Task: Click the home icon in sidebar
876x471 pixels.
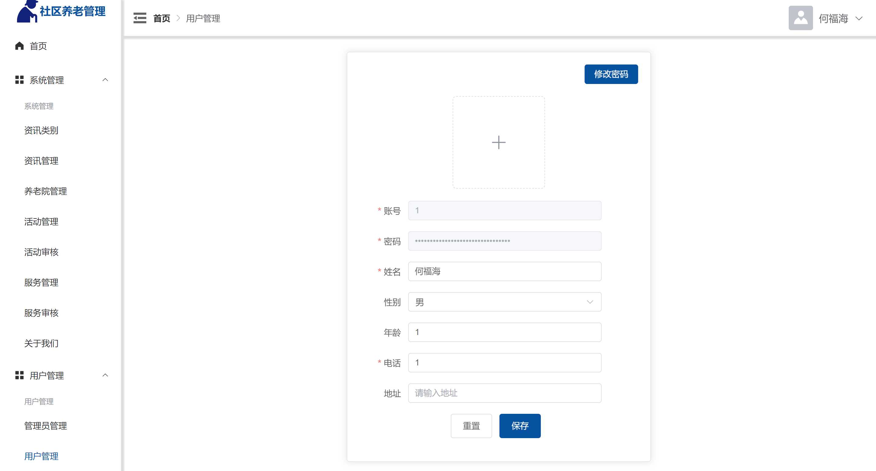Action: pyautogui.click(x=19, y=46)
